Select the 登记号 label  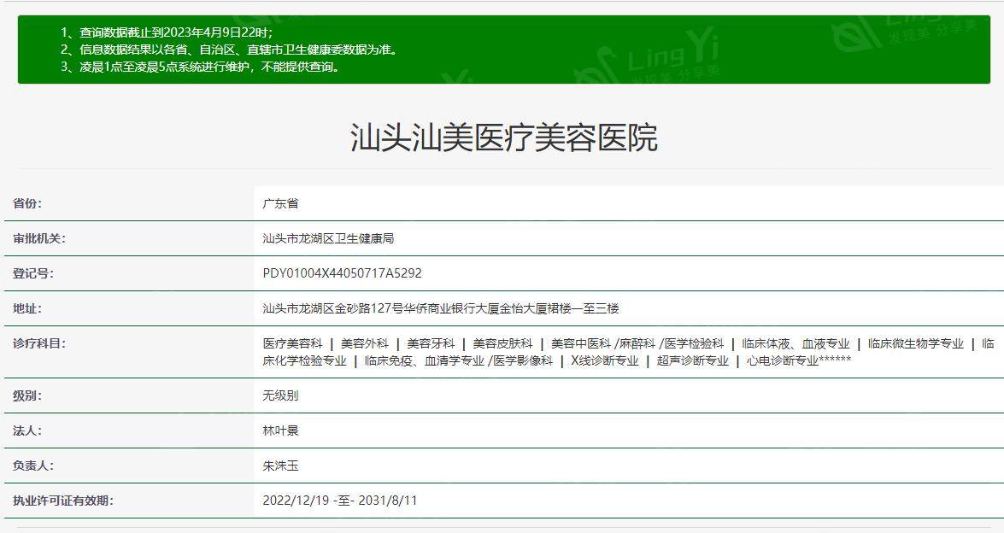coord(32,273)
